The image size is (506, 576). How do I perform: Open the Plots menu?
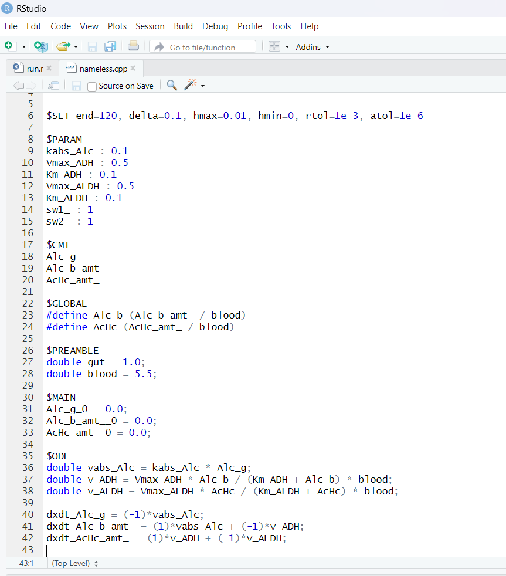click(x=117, y=26)
